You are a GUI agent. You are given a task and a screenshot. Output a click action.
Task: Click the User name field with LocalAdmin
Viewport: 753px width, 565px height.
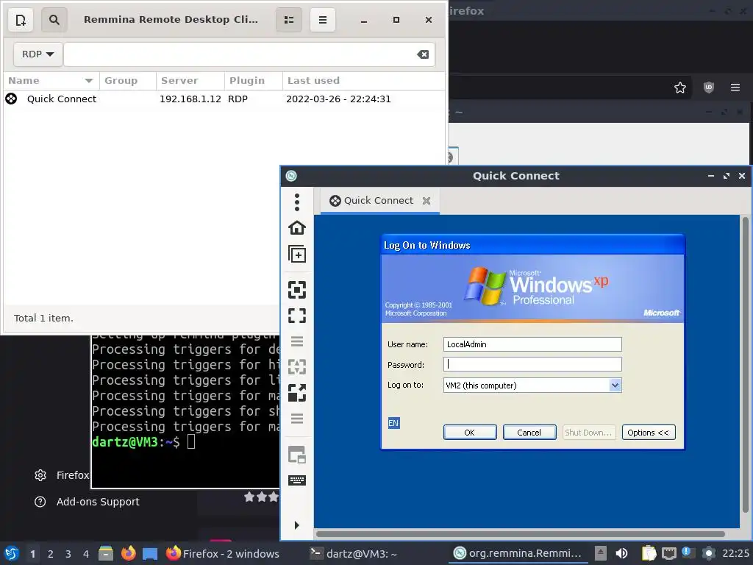click(x=532, y=344)
